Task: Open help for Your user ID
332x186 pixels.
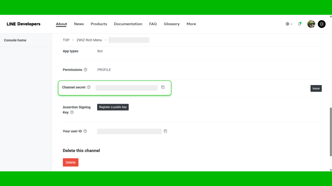Action: pos(85,131)
